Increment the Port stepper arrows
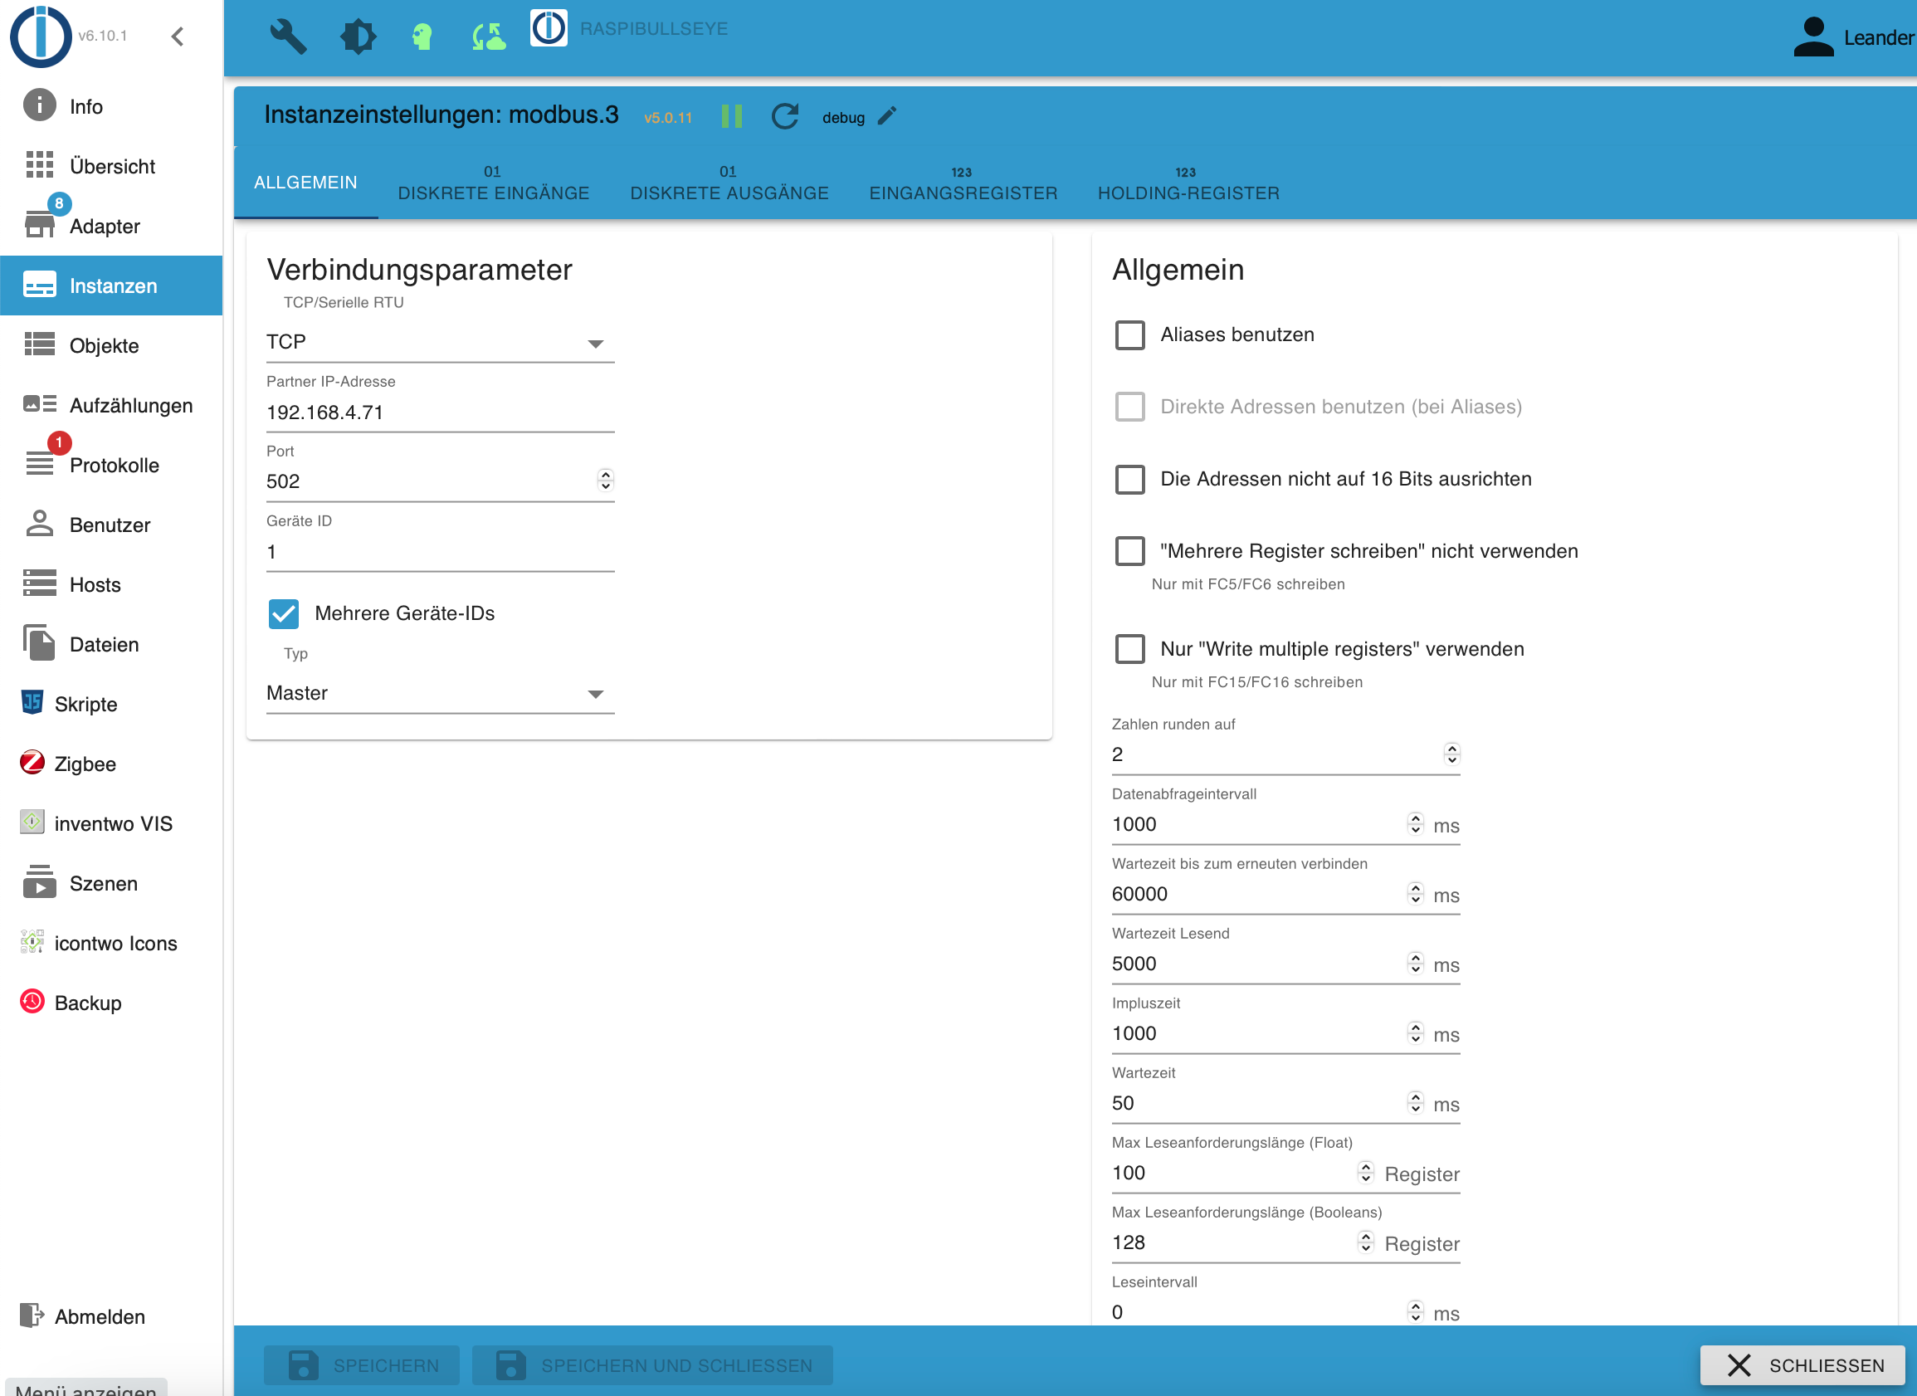The height and width of the screenshot is (1396, 1917). pyautogui.click(x=605, y=476)
